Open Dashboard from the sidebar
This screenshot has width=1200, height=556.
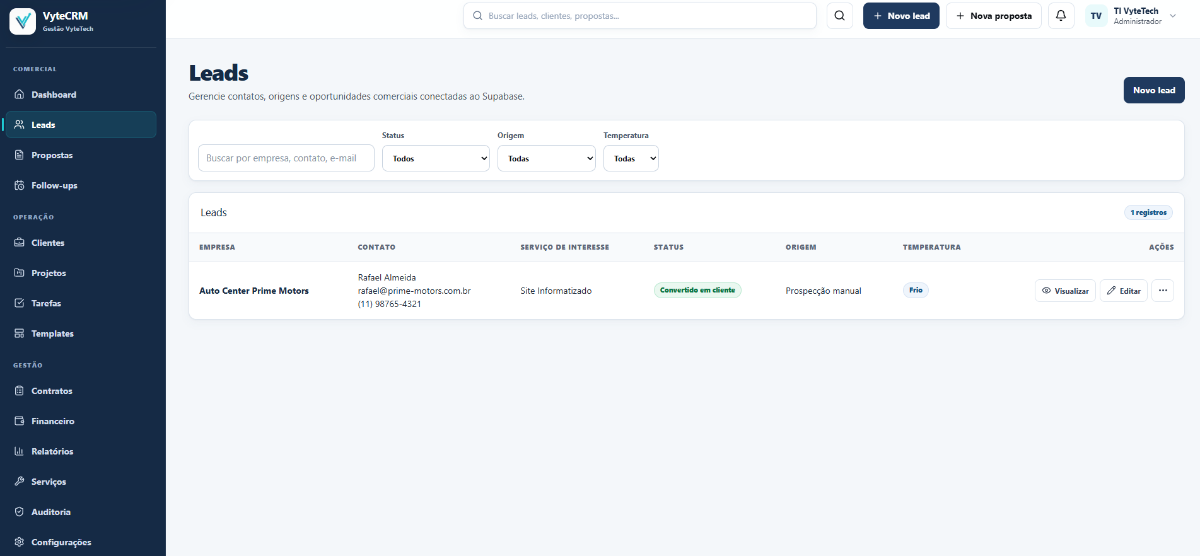(x=81, y=95)
